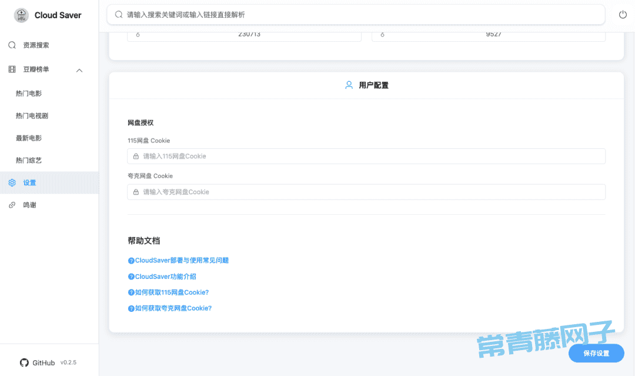
Task: Click the 用户配置 user icon
Action: [x=349, y=85]
